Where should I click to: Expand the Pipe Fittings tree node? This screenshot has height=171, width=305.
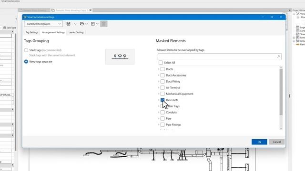pyautogui.click(x=159, y=124)
